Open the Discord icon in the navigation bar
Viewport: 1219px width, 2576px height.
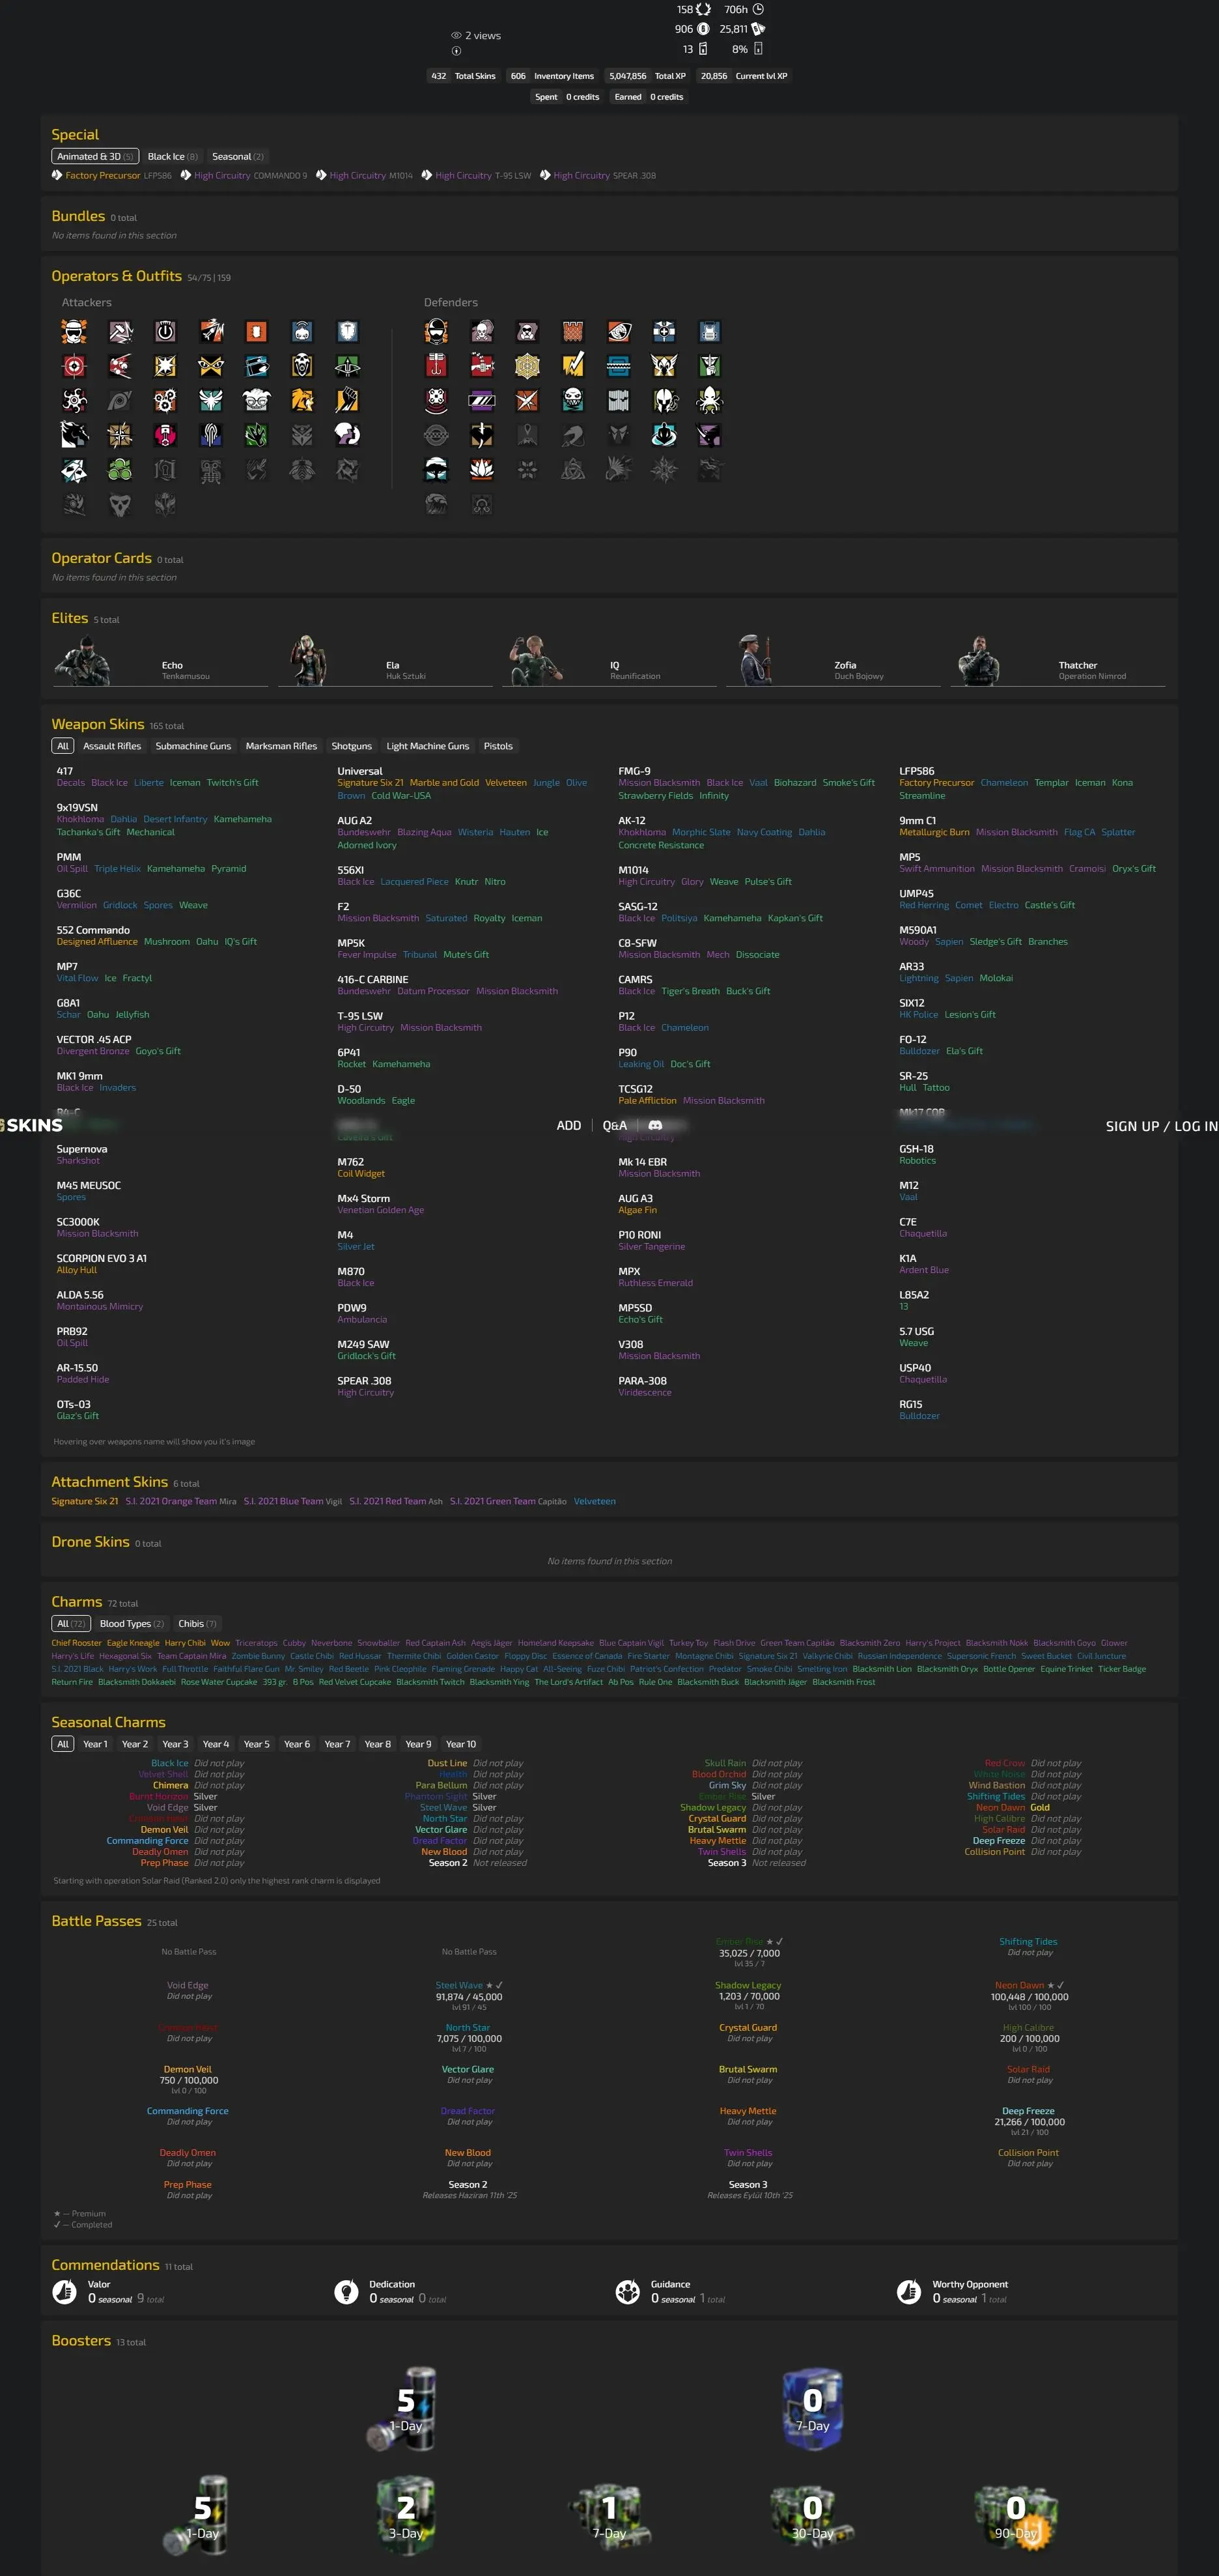click(x=656, y=1126)
